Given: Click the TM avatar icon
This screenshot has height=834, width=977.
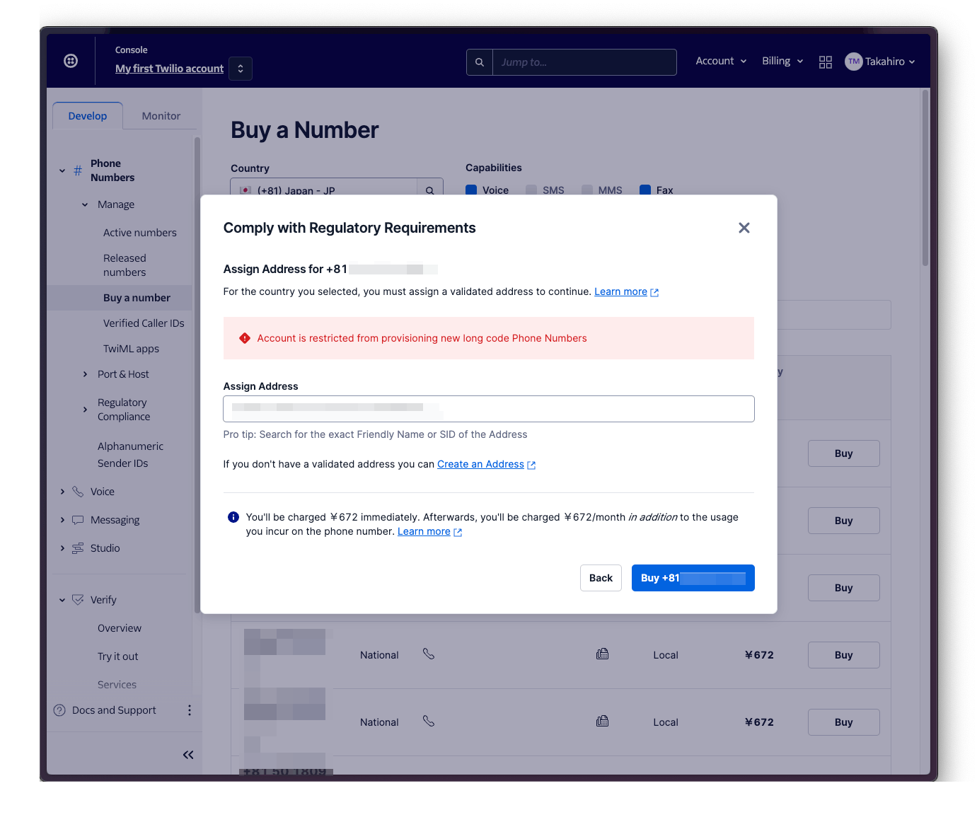Looking at the screenshot, I should (854, 62).
